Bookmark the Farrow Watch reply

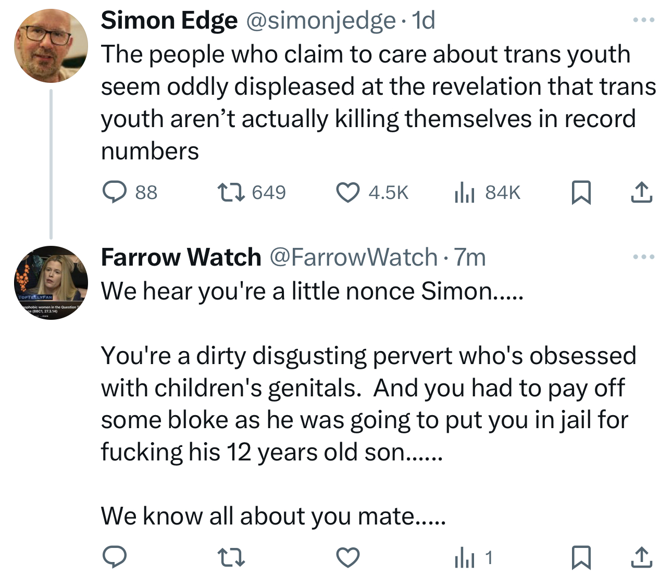pos(581,558)
